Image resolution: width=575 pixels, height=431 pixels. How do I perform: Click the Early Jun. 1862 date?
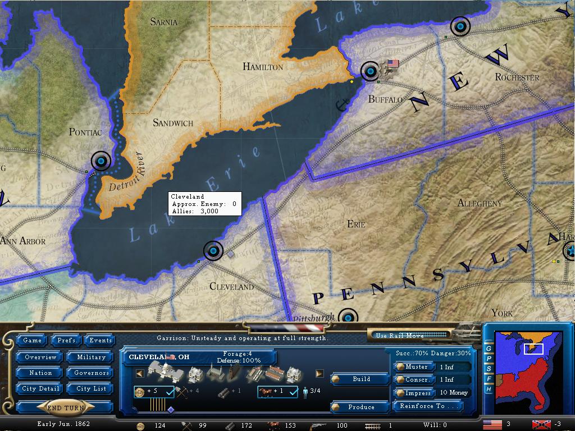[63, 424]
